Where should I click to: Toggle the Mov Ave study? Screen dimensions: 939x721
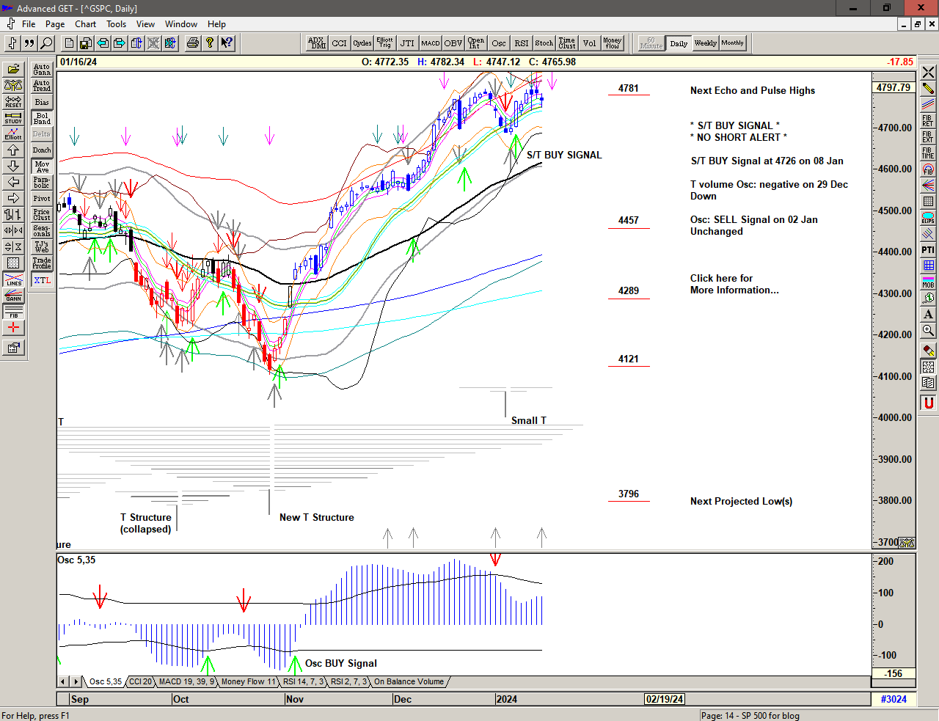tap(42, 166)
